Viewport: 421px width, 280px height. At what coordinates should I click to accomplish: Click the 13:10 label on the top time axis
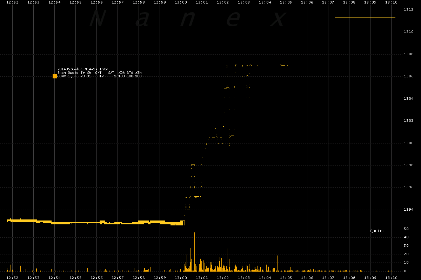pyautogui.click(x=391, y=2)
